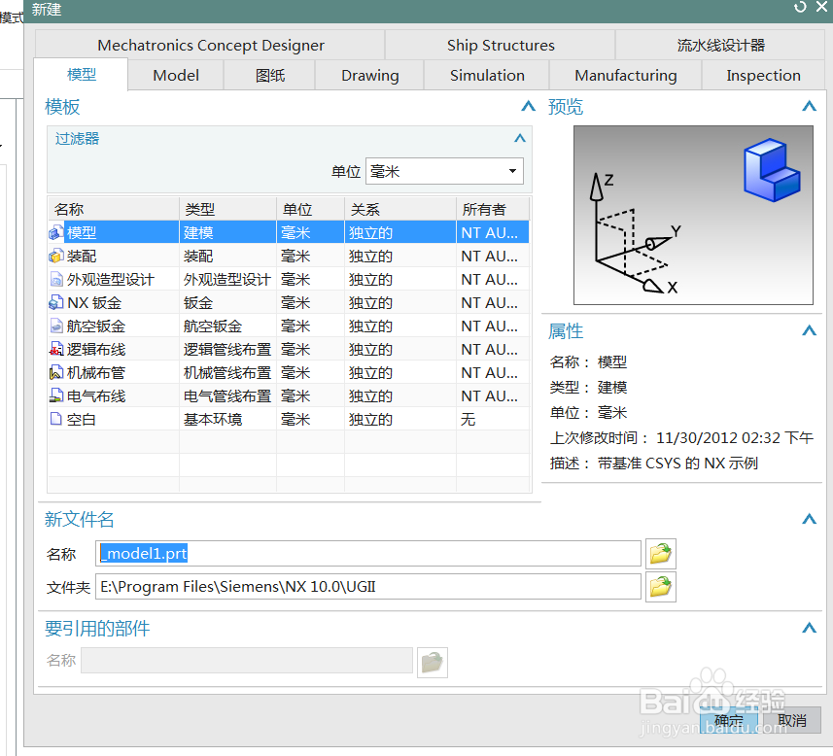Click the 装配 template row icon
The width and height of the screenshot is (833, 756).
pyautogui.click(x=56, y=257)
